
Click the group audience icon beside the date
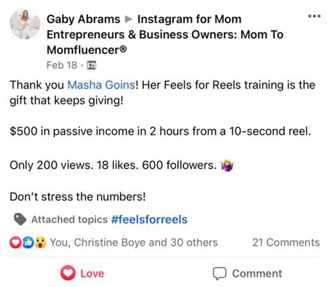coord(91,66)
